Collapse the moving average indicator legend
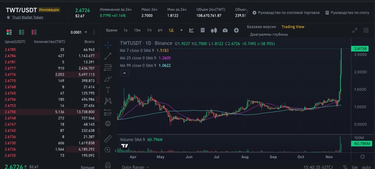The height and width of the screenshot is (169, 375). tap(125, 73)
